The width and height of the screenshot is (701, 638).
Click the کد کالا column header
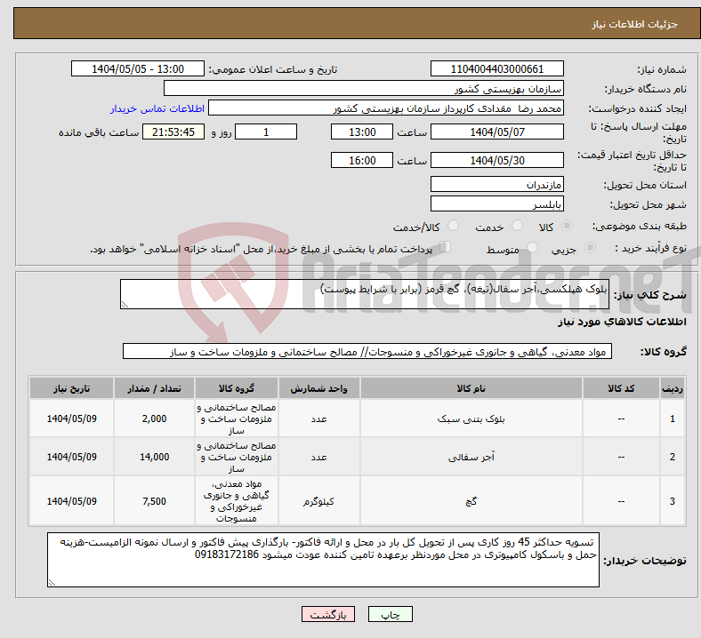pyautogui.click(x=621, y=388)
